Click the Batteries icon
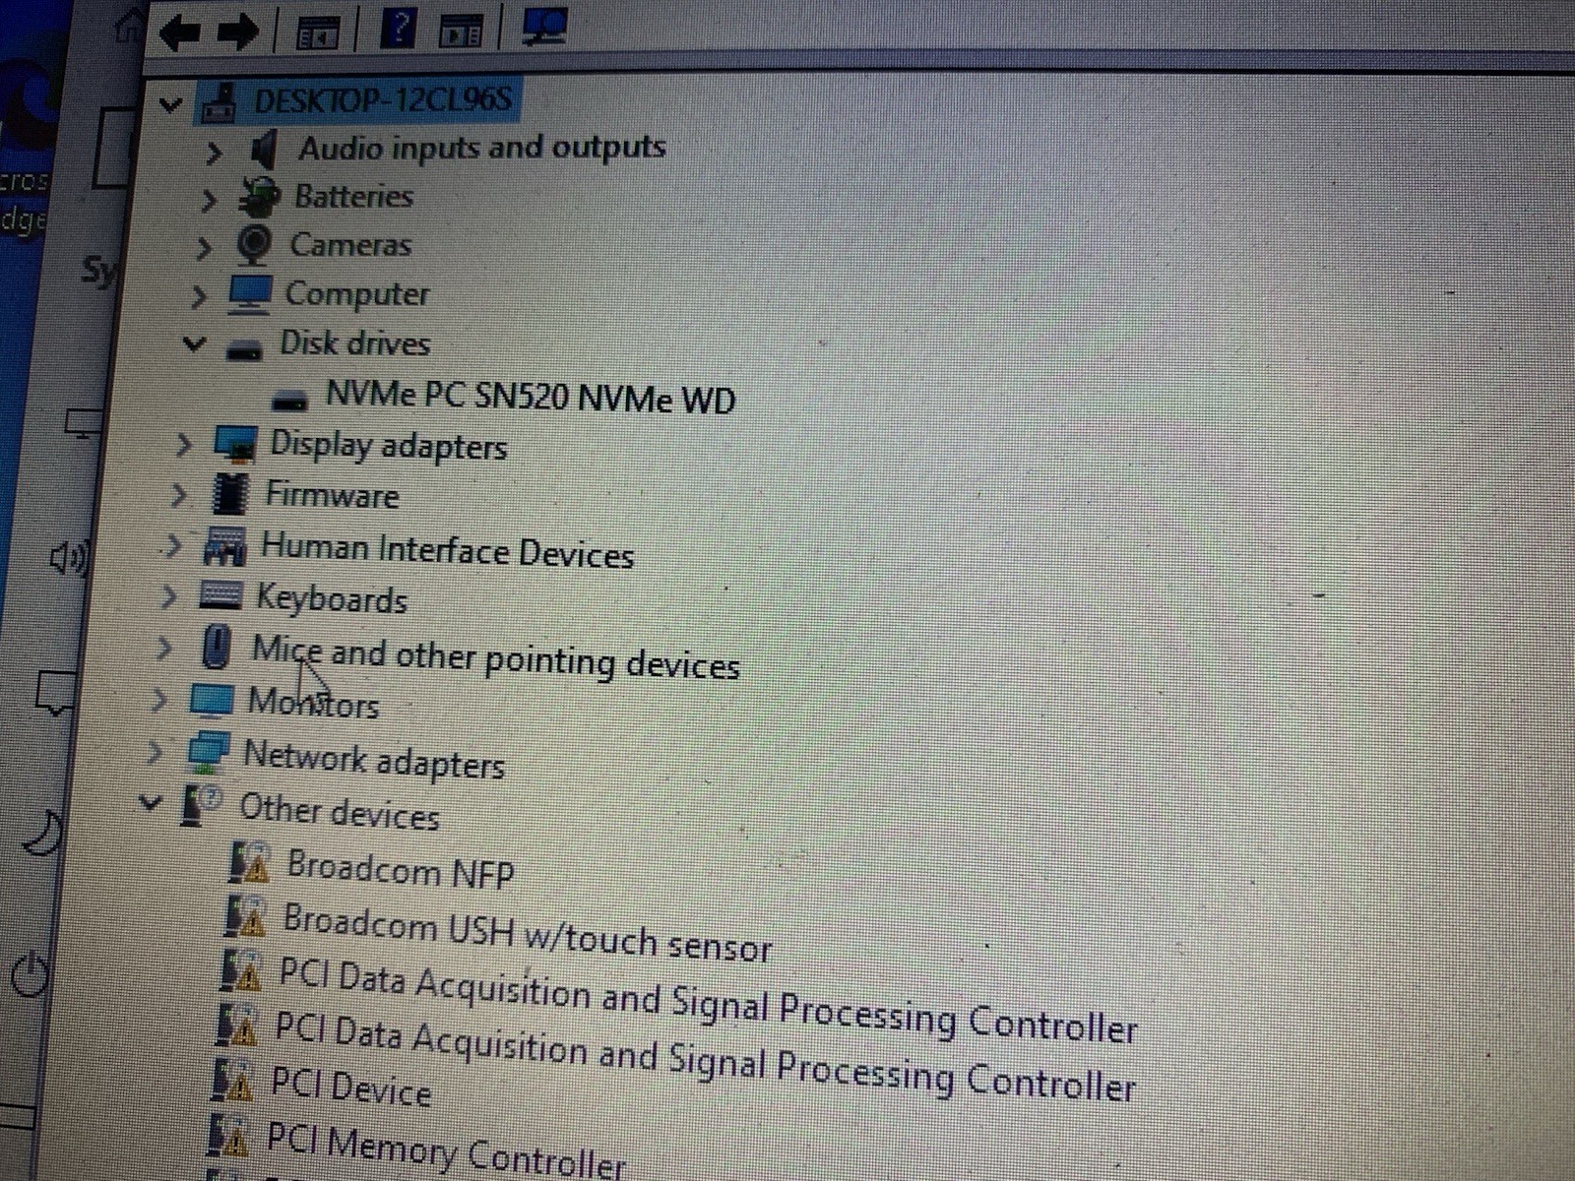Screen dimensions: 1575x1181 (259, 197)
